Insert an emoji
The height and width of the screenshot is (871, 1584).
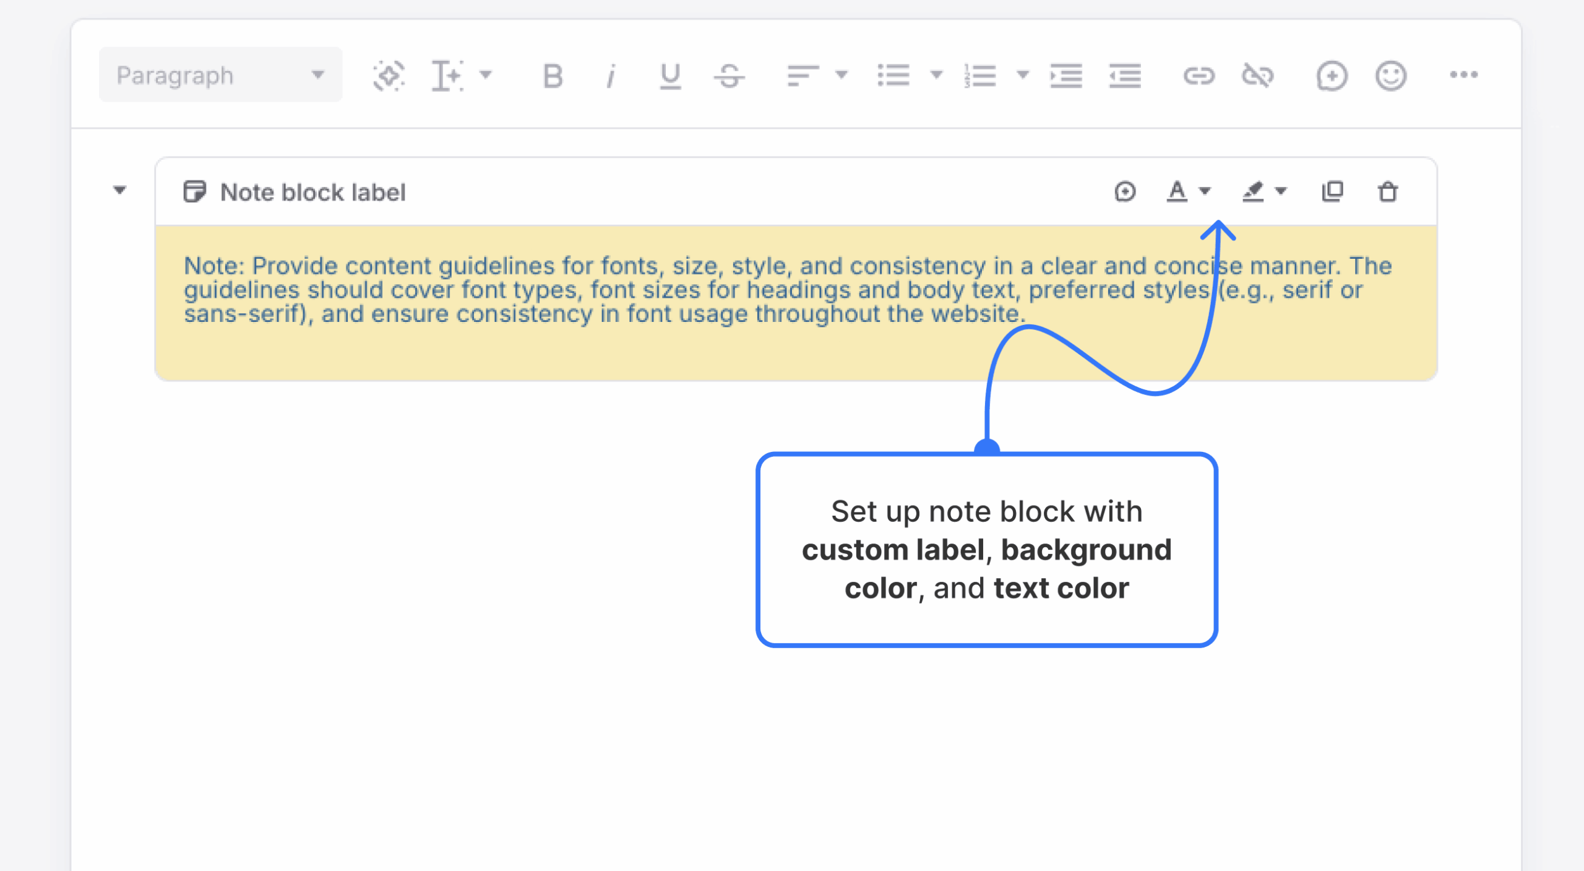pos(1390,76)
